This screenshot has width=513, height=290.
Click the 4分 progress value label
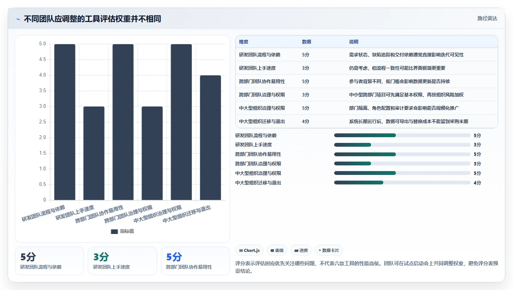(x=477, y=183)
